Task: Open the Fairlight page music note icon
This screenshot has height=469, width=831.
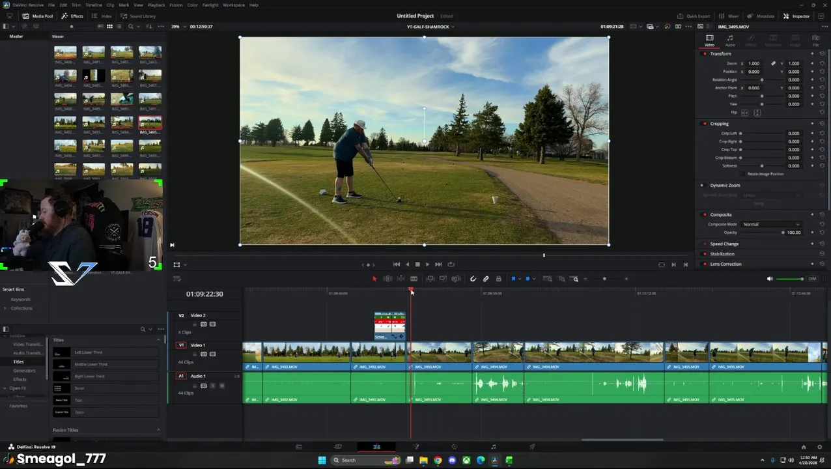Action: pyautogui.click(x=494, y=447)
